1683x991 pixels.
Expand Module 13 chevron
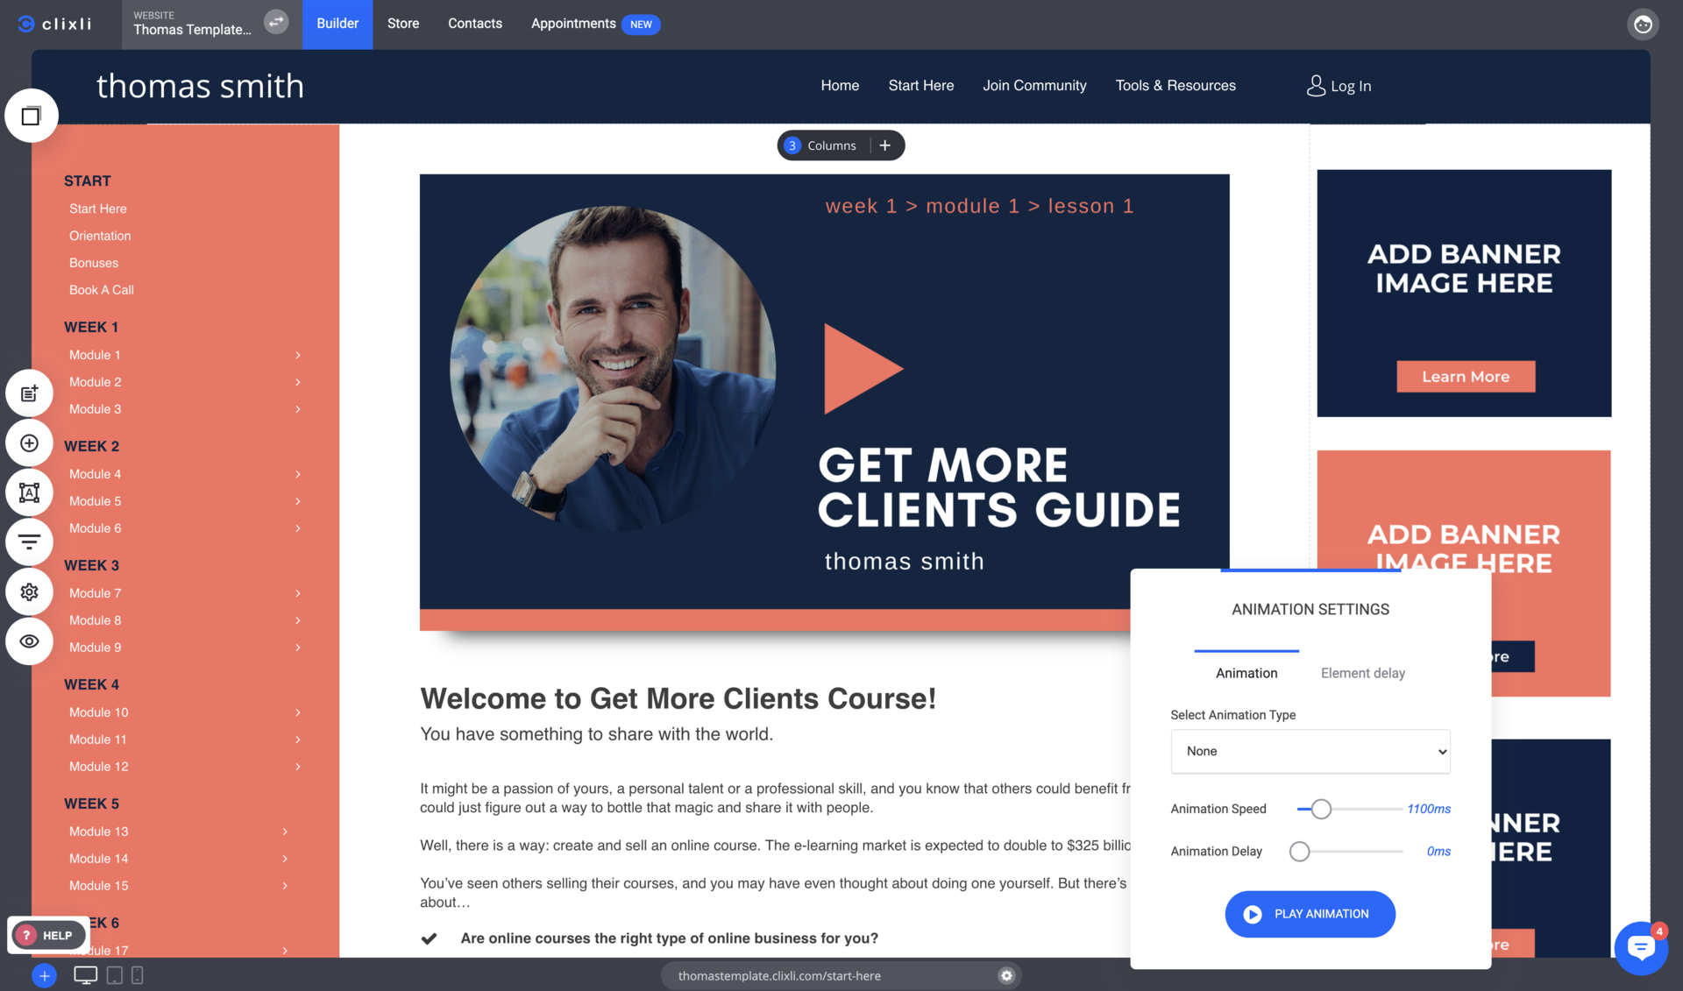click(285, 832)
